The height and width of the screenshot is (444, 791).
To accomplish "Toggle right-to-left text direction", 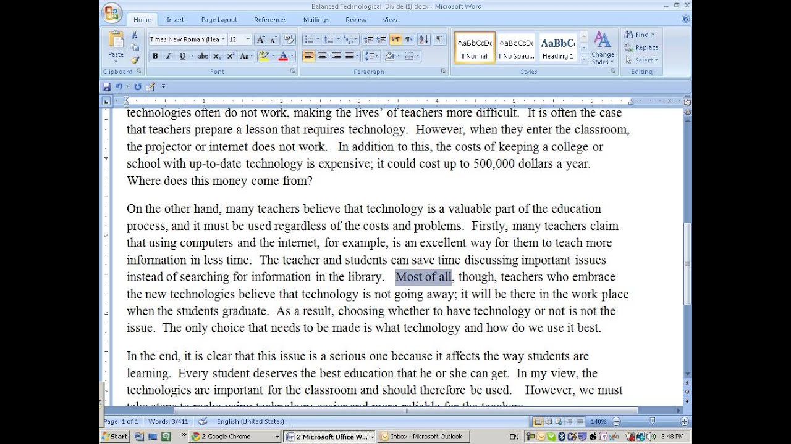I will (x=408, y=39).
